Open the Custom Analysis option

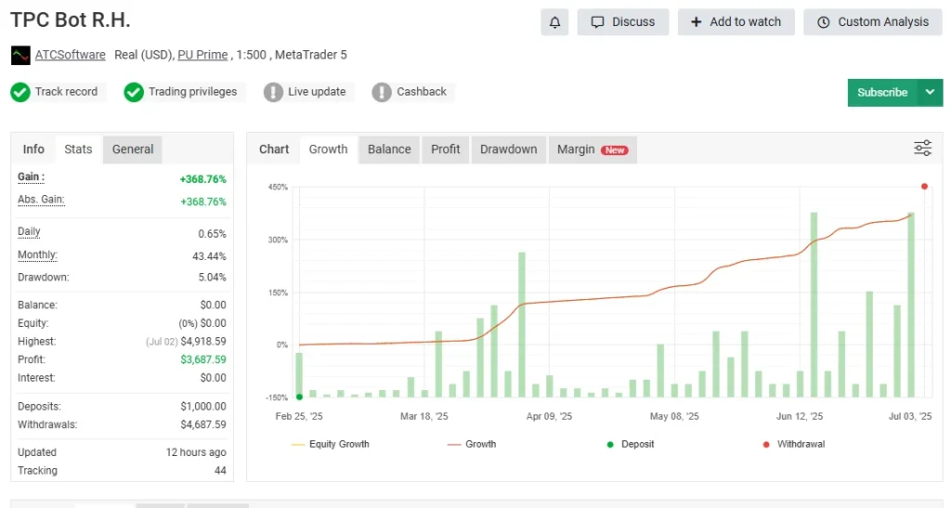coord(873,22)
